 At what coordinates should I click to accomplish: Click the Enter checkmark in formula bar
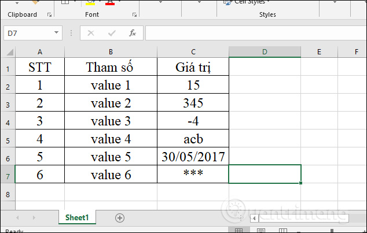(112, 33)
